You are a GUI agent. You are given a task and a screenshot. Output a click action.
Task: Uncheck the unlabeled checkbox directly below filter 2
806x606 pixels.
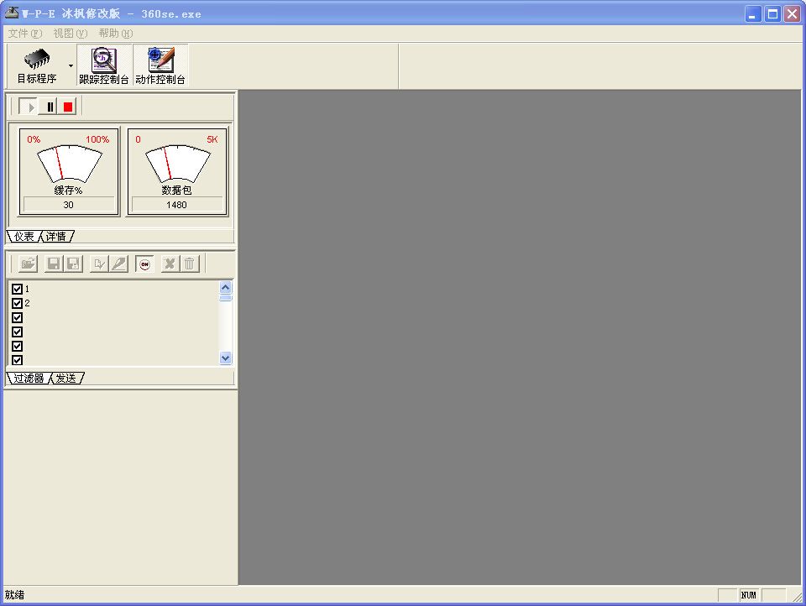(x=17, y=317)
